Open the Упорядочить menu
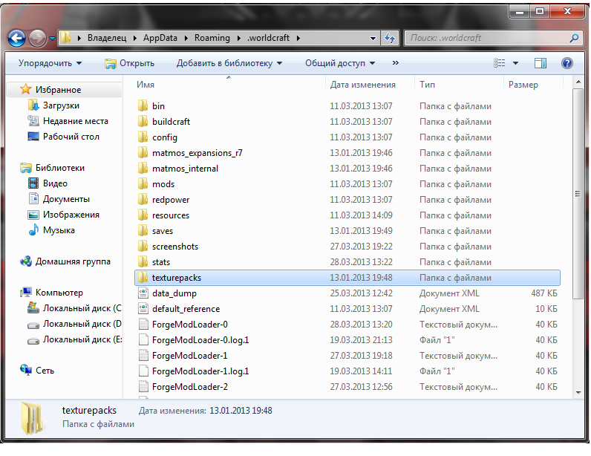 click(x=50, y=63)
